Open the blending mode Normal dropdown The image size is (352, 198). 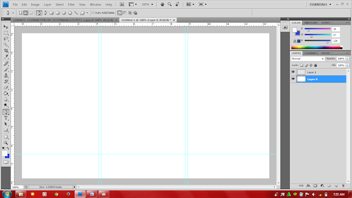[x=307, y=59]
